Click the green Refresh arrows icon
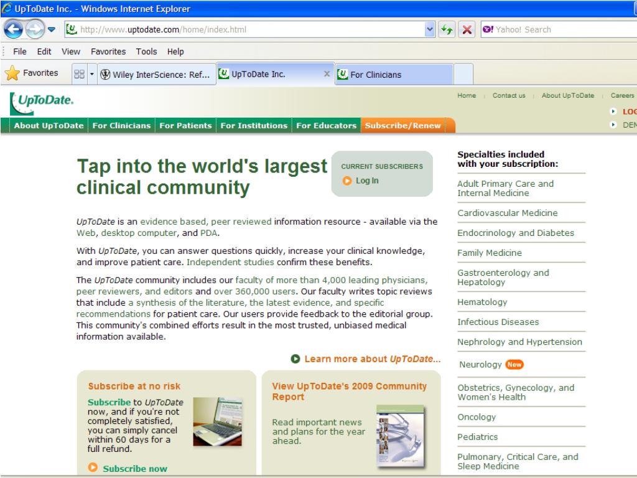Image resolution: width=637 pixels, height=478 pixels. (447, 29)
